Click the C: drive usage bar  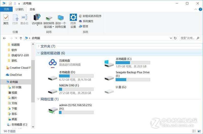click(133, 63)
